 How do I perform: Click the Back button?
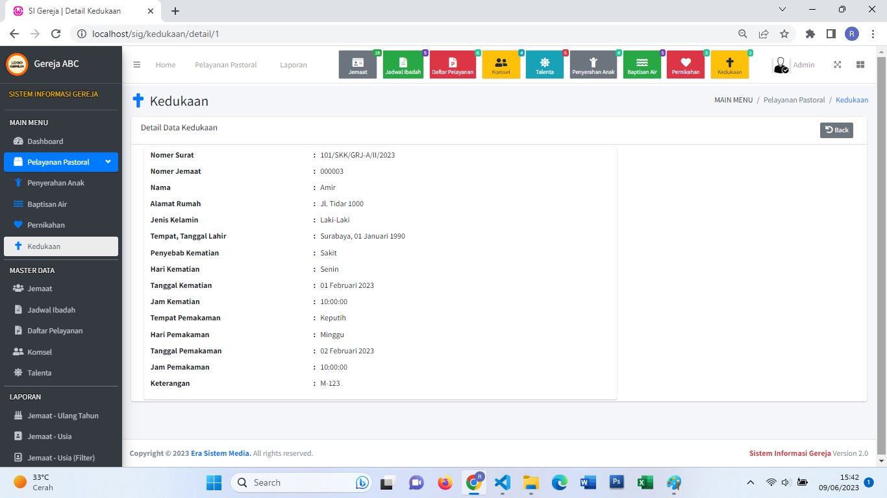[x=836, y=130]
